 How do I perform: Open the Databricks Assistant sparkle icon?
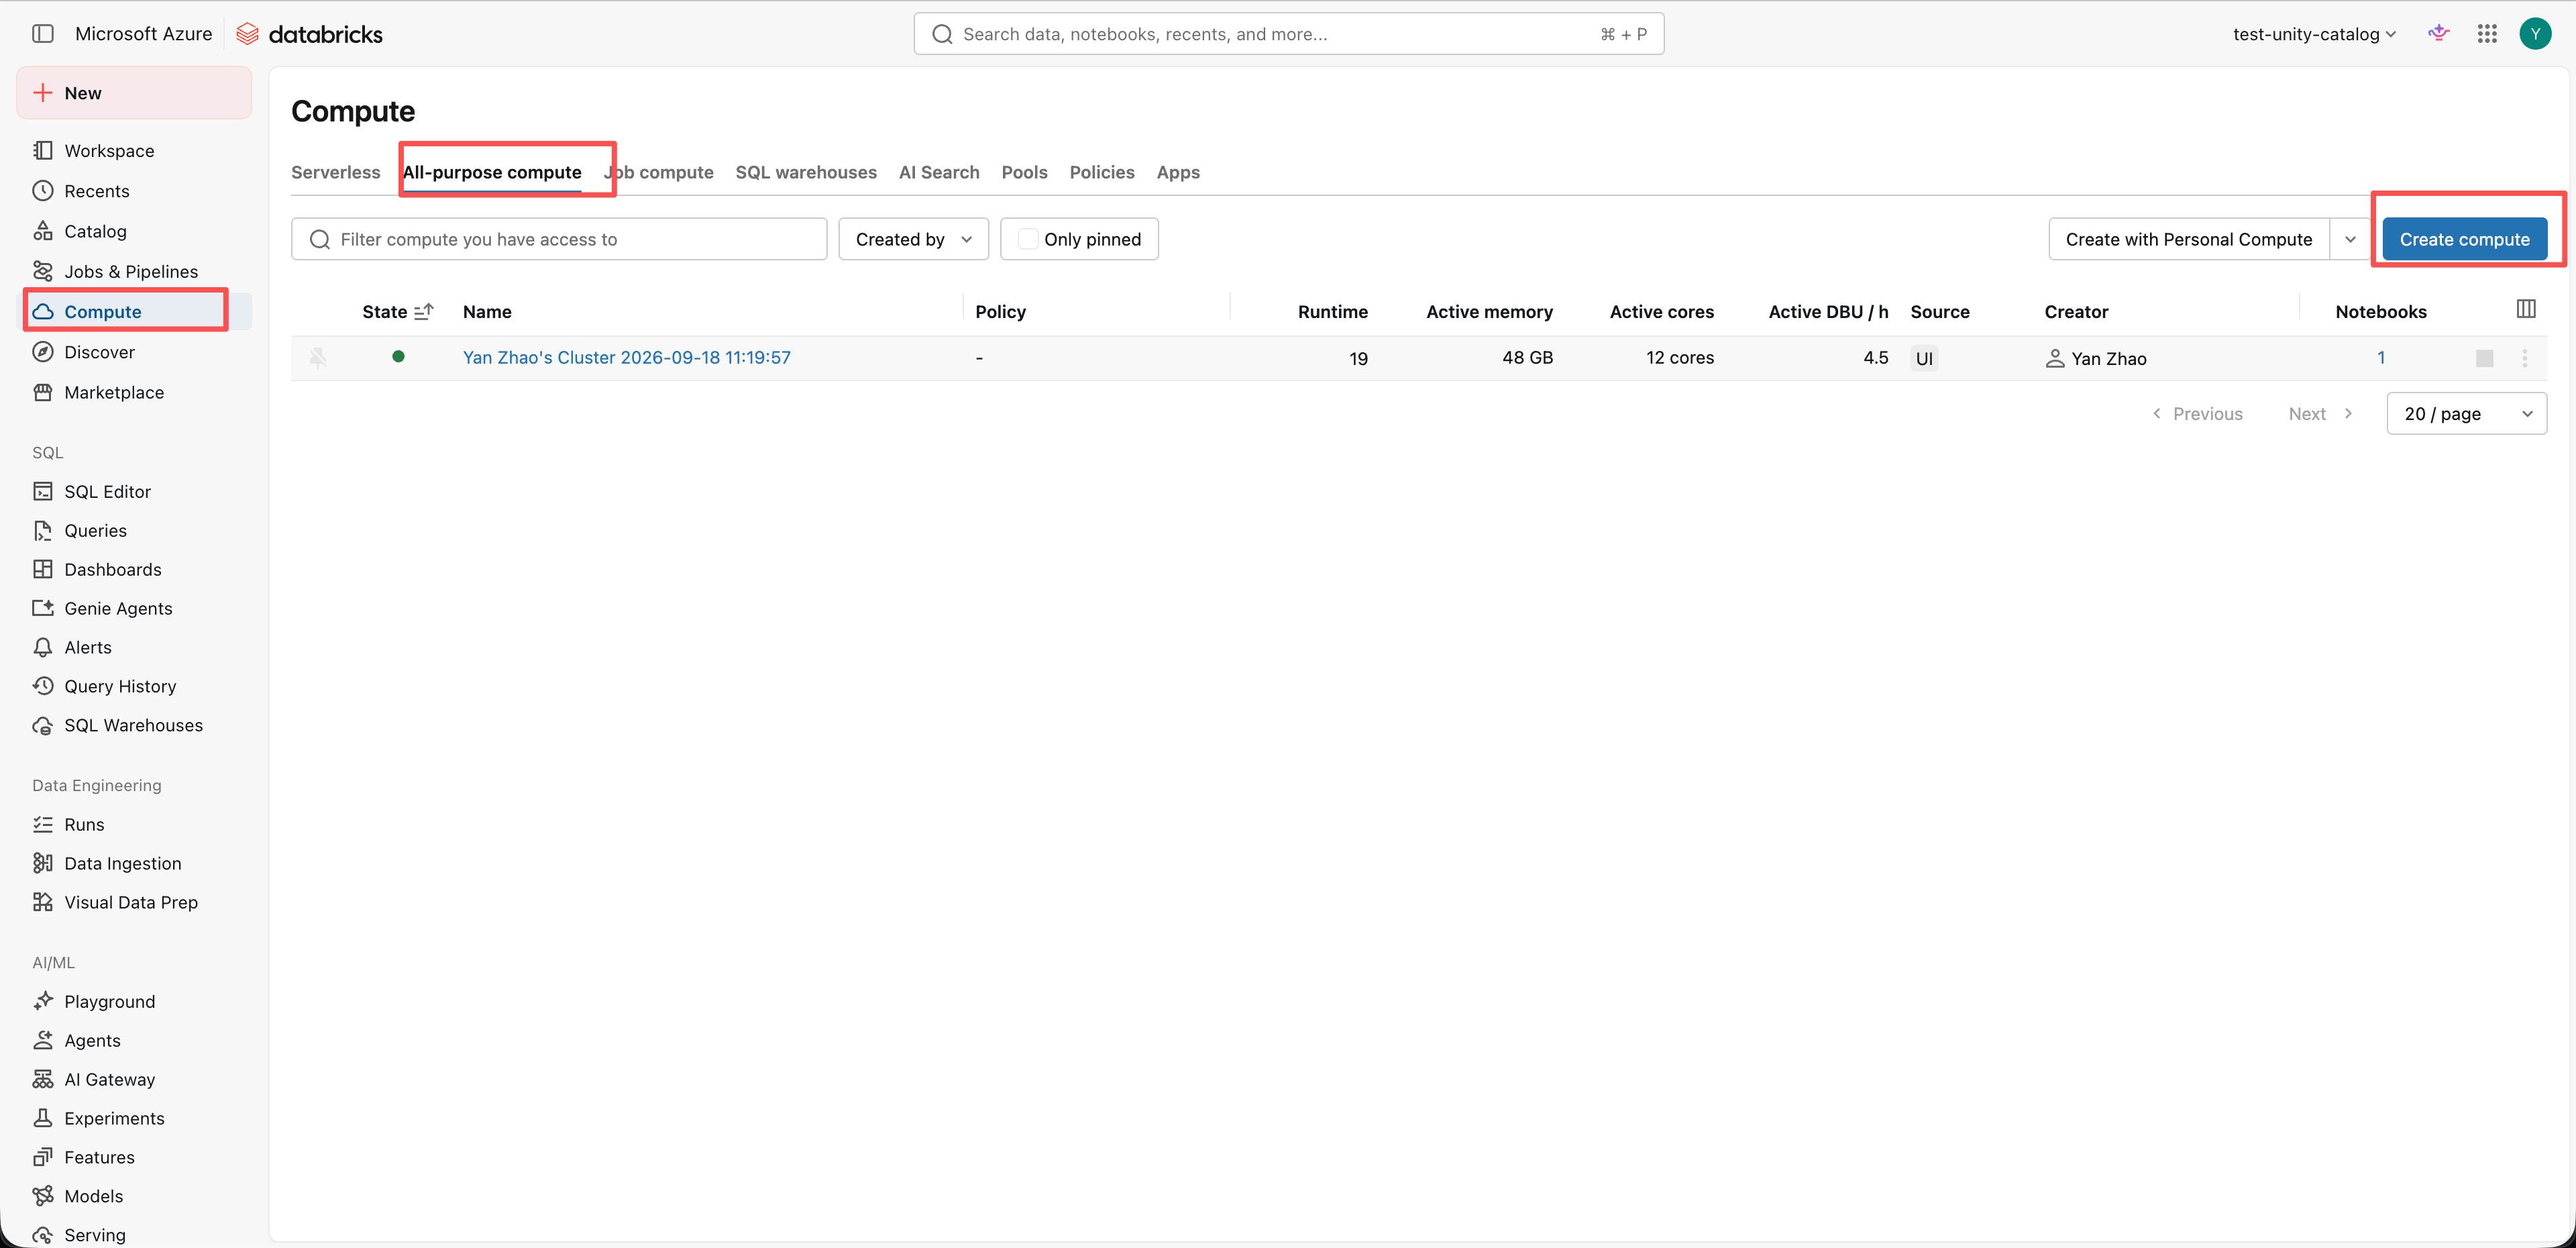click(x=2439, y=34)
